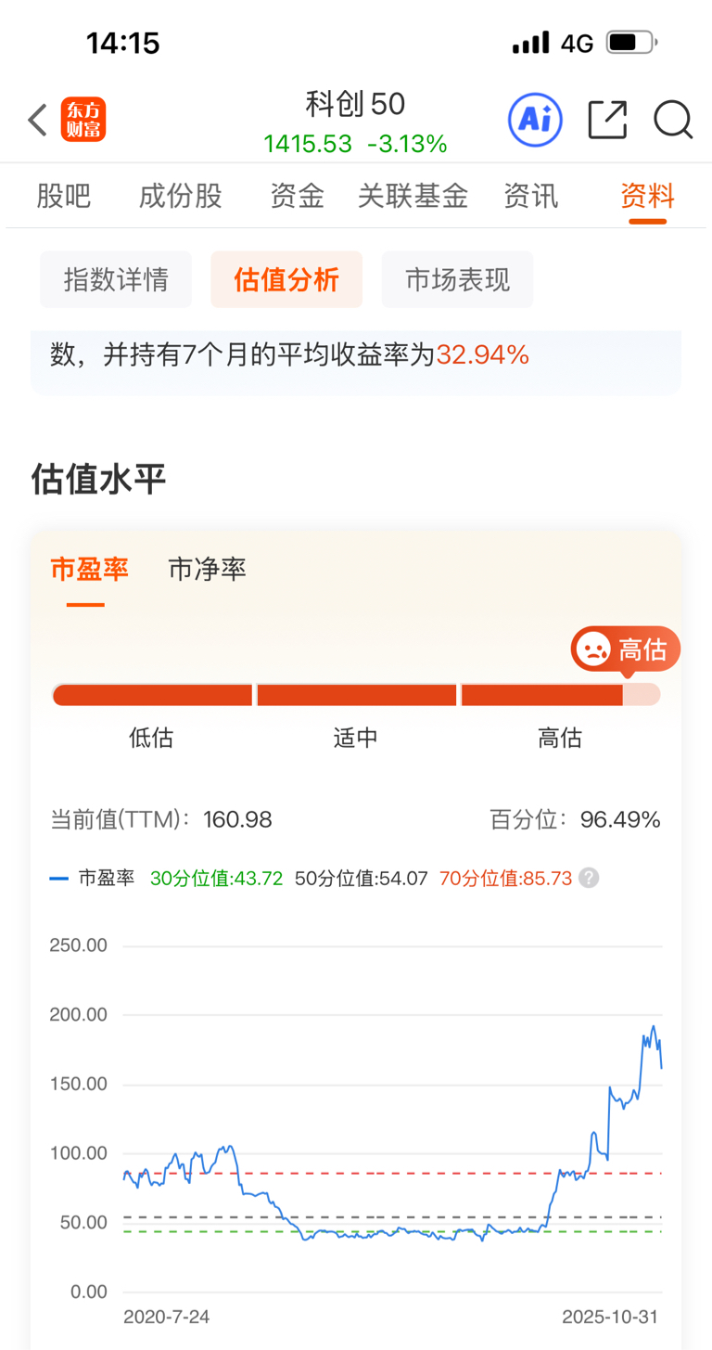This screenshot has width=712, height=1350.
Task: Open the search magnifier icon
Action: tap(673, 121)
